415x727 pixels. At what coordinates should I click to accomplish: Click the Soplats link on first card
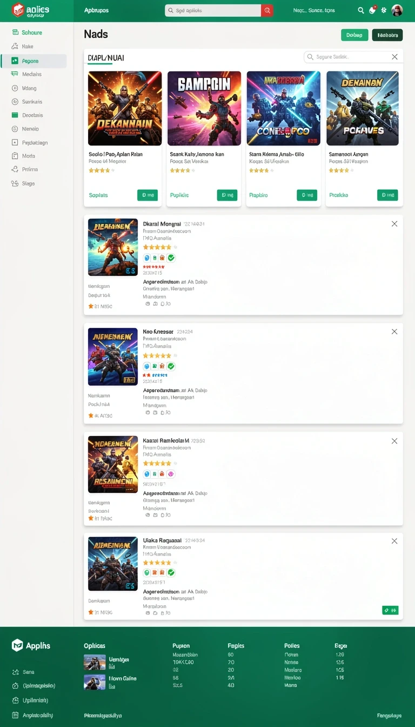click(x=98, y=195)
